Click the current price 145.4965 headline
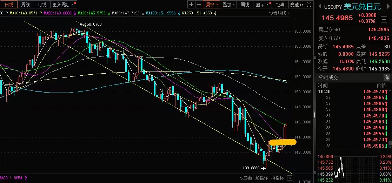 (x=337, y=18)
